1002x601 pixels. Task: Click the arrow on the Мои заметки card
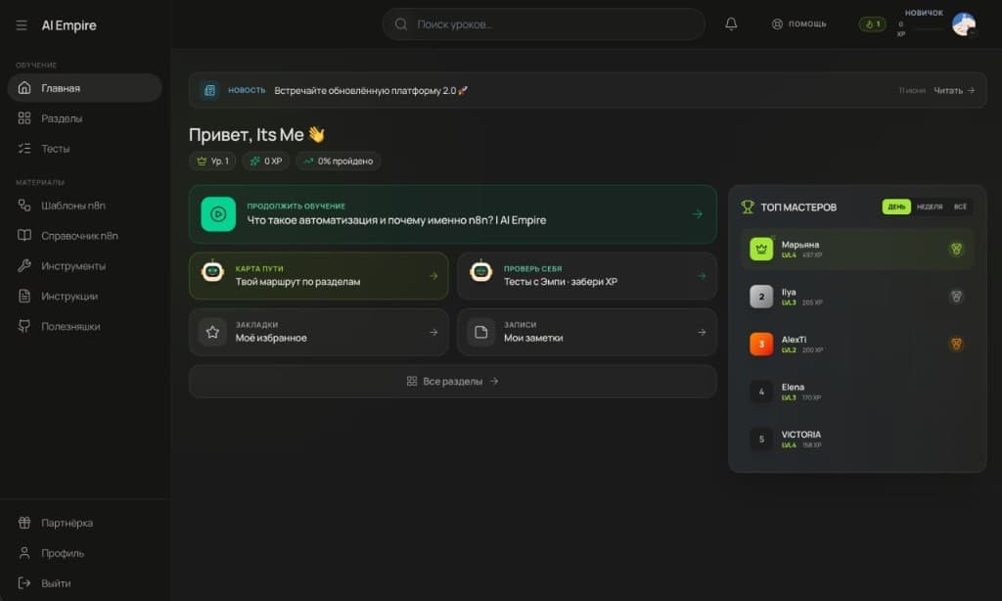pos(702,332)
